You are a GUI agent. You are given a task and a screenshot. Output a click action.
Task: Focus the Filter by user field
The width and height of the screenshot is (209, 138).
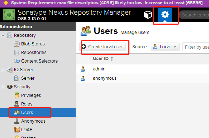point(196,47)
